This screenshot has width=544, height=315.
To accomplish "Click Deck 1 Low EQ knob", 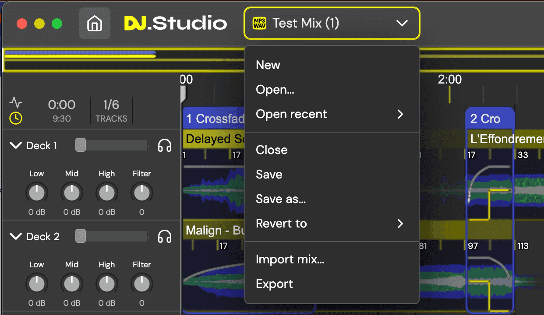I will [37, 192].
